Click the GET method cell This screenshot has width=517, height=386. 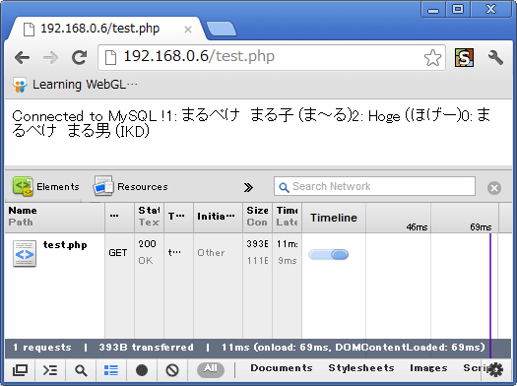coord(118,253)
